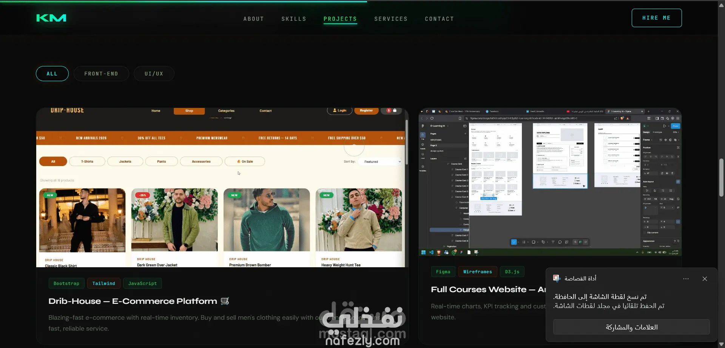The image size is (725, 348).
Task: Click the JavaScript tag
Action: pos(142,283)
